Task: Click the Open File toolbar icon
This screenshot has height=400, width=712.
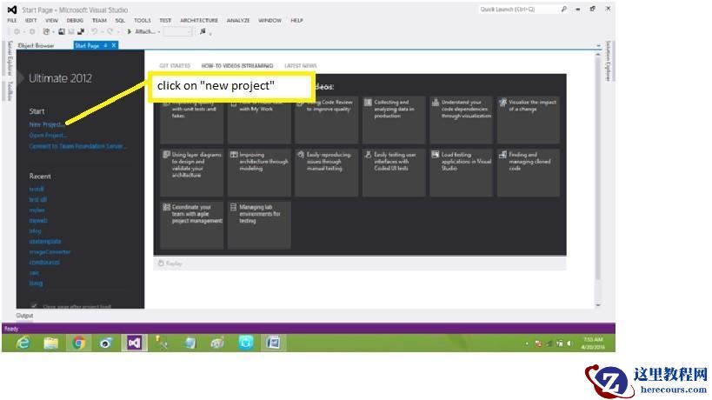Action: pyautogui.click(x=62, y=32)
